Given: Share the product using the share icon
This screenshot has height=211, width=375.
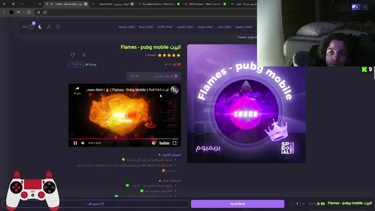Looking at the screenshot, I should click(x=83, y=55).
